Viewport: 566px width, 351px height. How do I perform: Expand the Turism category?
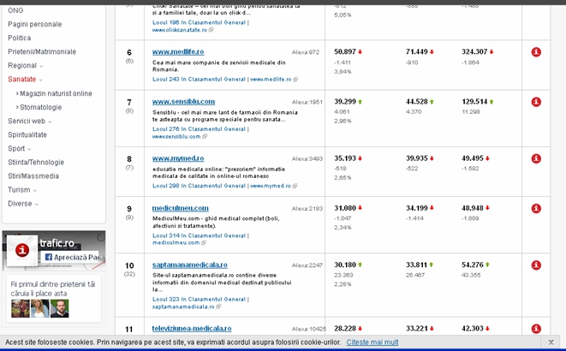[21, 190]
